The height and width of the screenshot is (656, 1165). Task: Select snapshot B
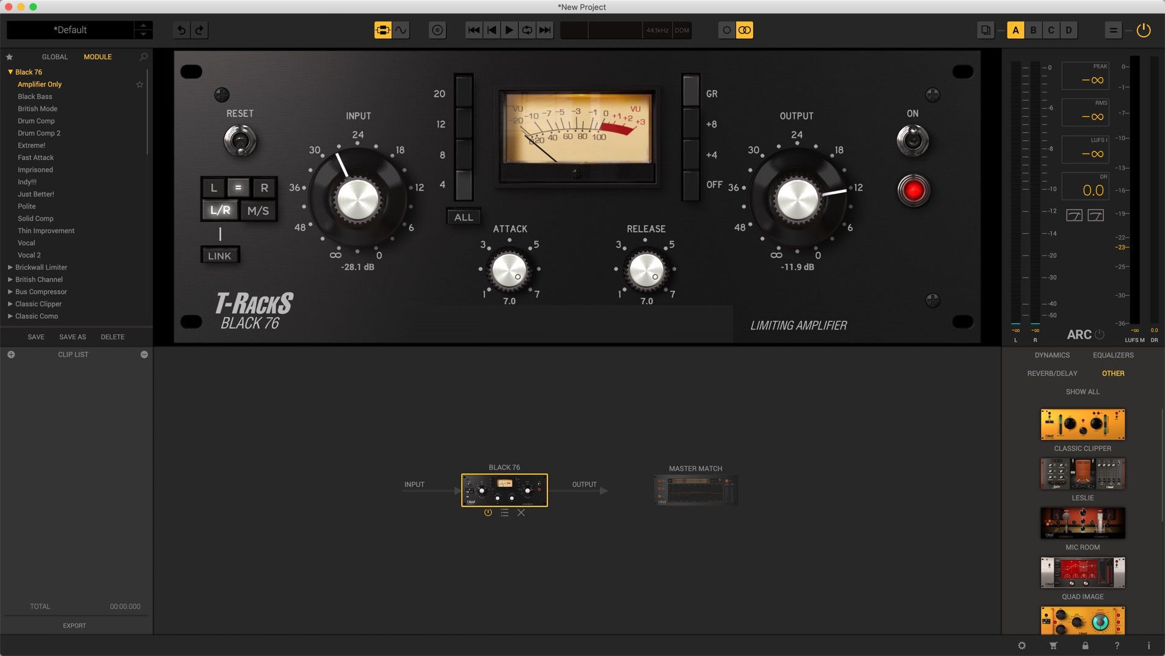[1033, 30]
